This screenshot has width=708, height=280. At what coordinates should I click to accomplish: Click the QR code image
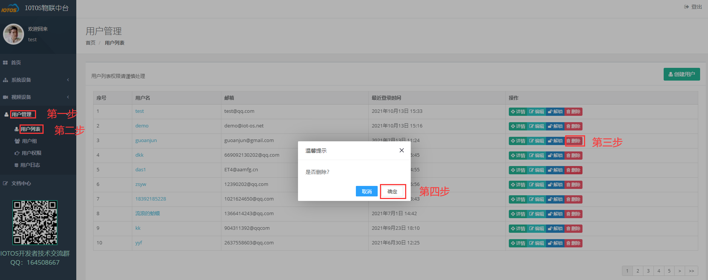coord(35,223)
